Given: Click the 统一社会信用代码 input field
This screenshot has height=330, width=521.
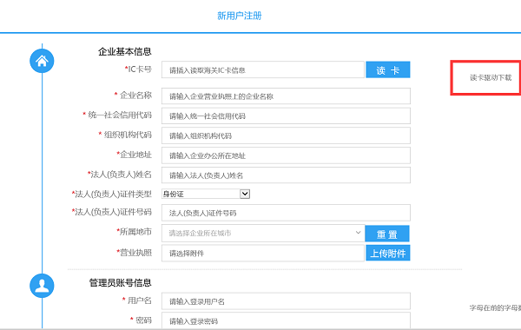Looking at the screenshot, I should coord(286,116).
